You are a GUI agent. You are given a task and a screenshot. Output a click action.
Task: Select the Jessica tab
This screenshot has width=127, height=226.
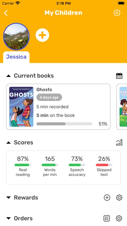[x=16, y=57]
